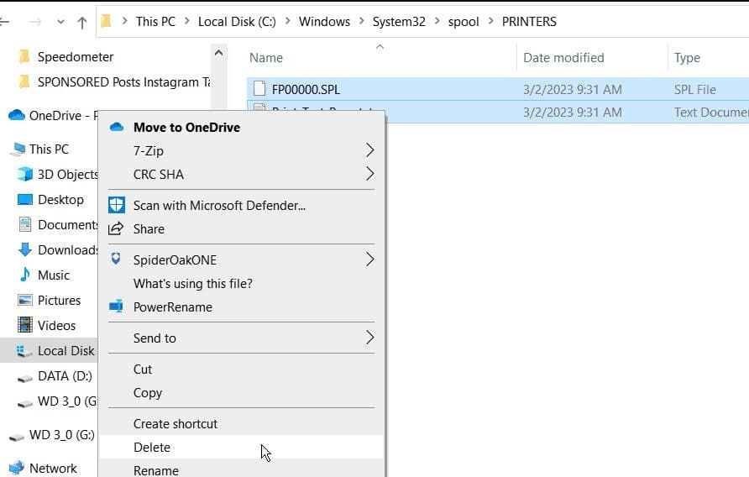This screenshot has width=749, height=477.
Task: Choose Delete from the context menu
Action: coord(152,447)
